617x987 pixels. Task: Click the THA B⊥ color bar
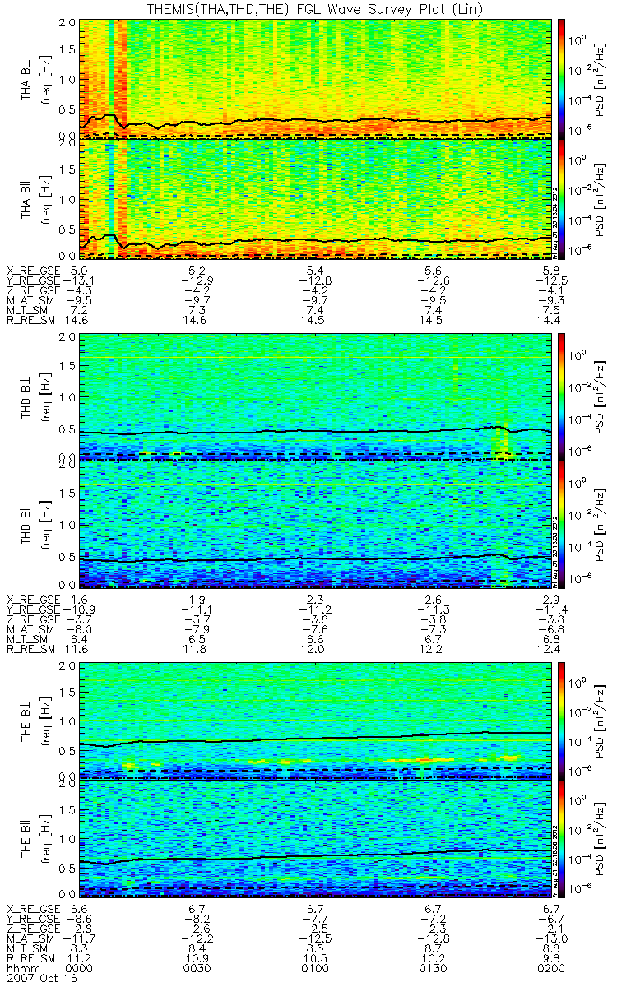point(562,77)
